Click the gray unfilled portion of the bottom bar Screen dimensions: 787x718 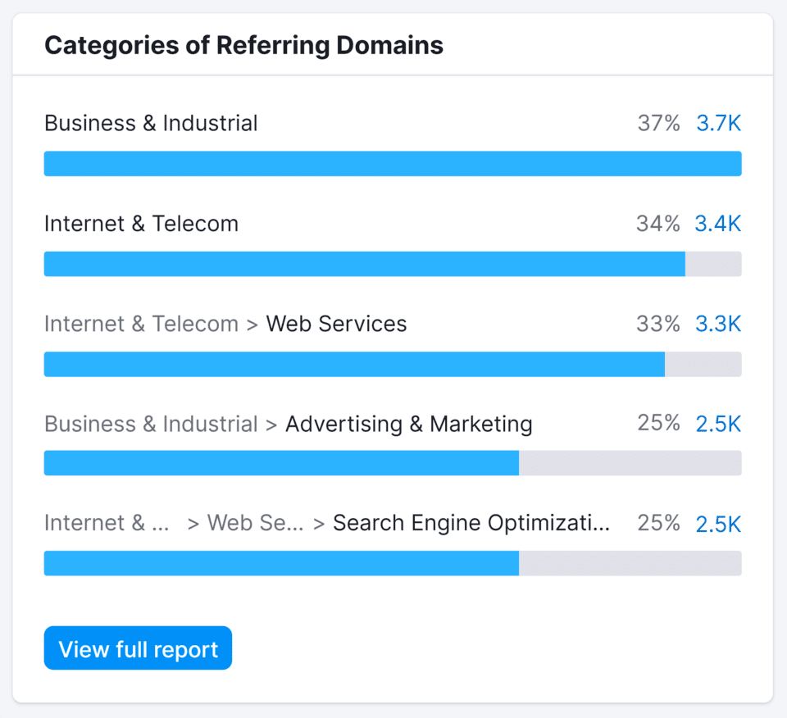(631, 563)
